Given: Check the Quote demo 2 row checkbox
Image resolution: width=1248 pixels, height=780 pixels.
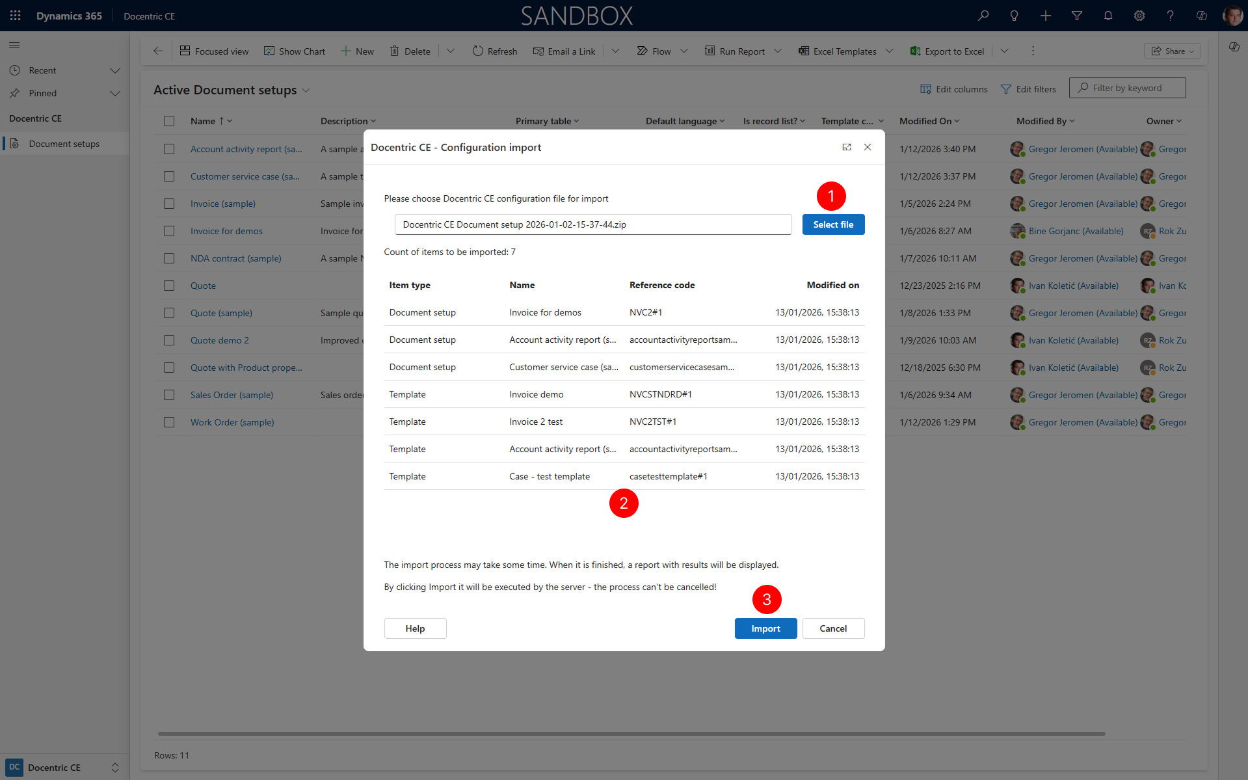Looking at the screenshot, I should coord(169,340).
